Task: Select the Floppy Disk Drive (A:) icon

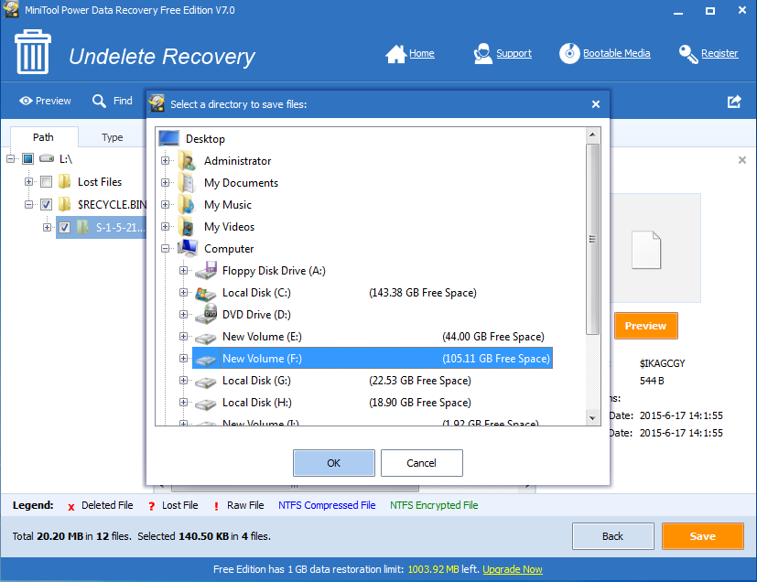Action: click(x=206, y=270)
